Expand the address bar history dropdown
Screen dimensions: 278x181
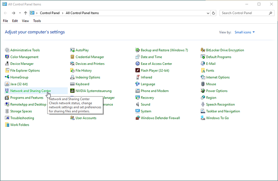point(208,13)
